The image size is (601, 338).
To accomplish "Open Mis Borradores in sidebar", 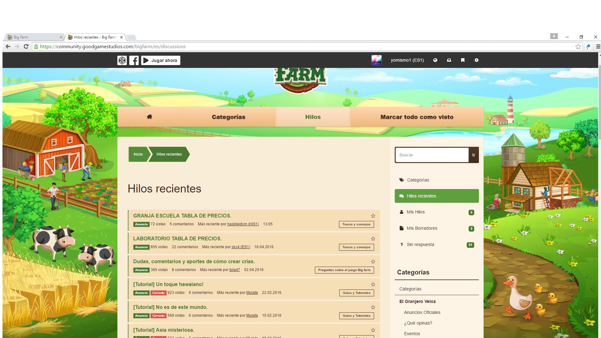I will click(422, 228).
